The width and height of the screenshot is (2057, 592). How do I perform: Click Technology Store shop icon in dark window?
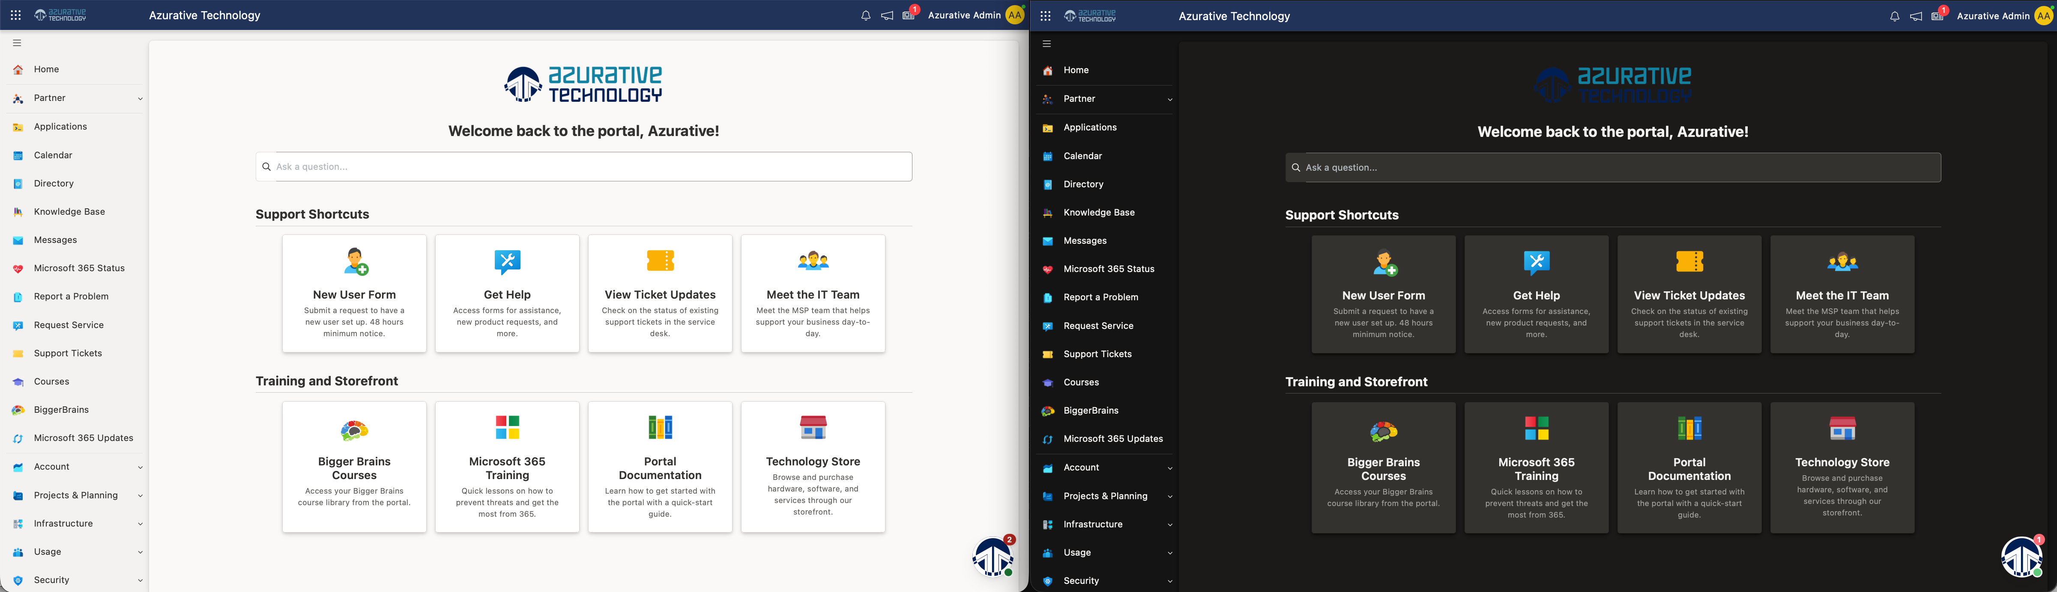[x=1842, y=429]
